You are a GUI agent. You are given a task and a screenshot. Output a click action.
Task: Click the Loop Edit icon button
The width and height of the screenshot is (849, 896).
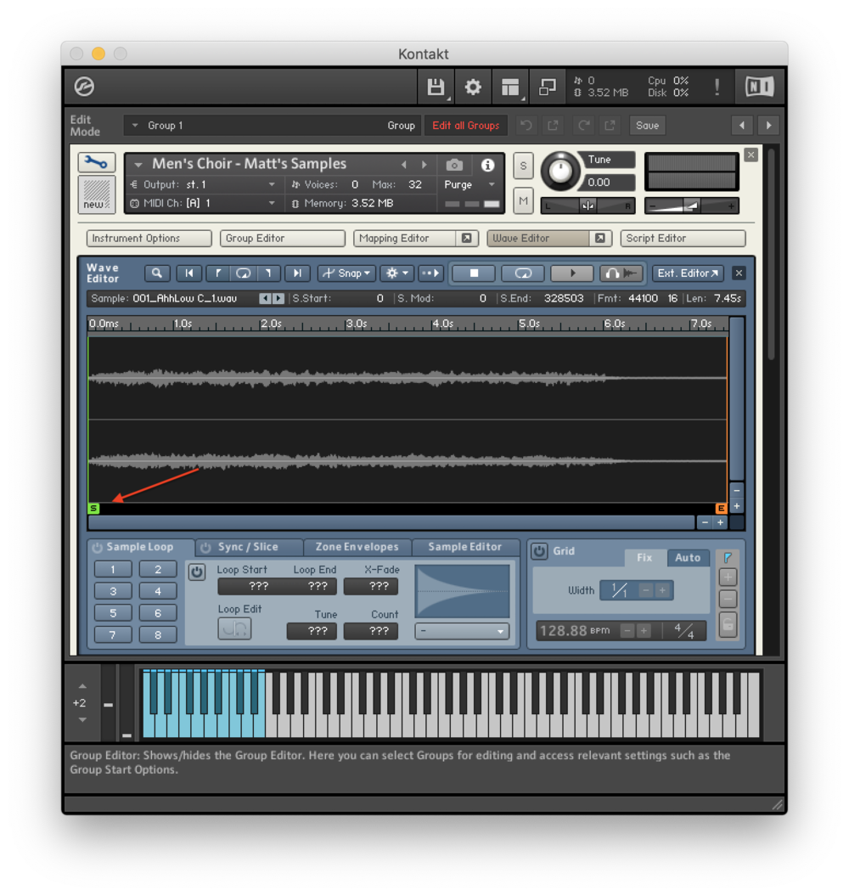[234, 628]
